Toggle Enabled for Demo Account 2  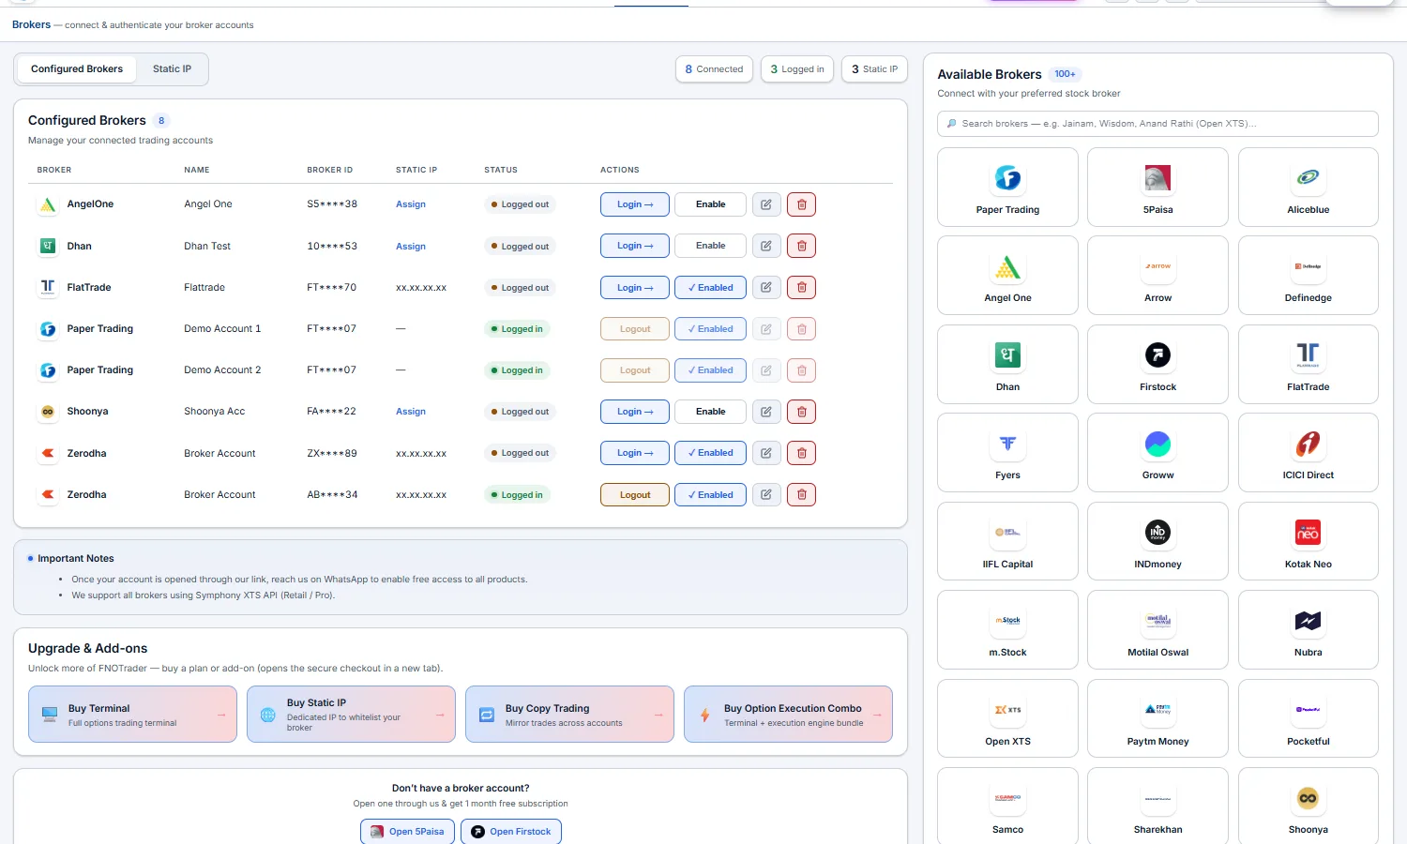click(710, 370)
